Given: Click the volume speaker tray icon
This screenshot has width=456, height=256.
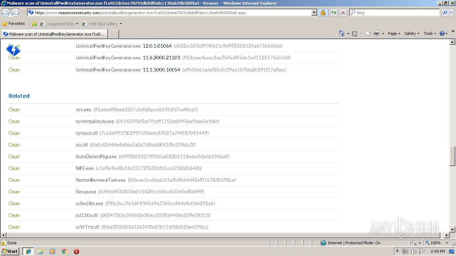Looking at the screenshot, I should (413, 251).
